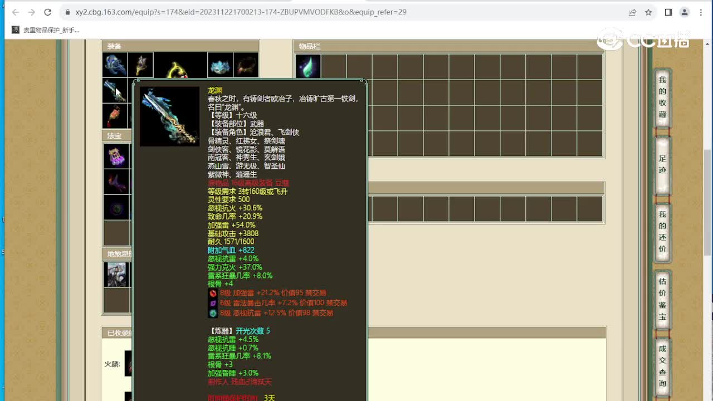This screenshot has height=401, width=713.
Task: Go back to the previous page
Action: click(16, 12)
